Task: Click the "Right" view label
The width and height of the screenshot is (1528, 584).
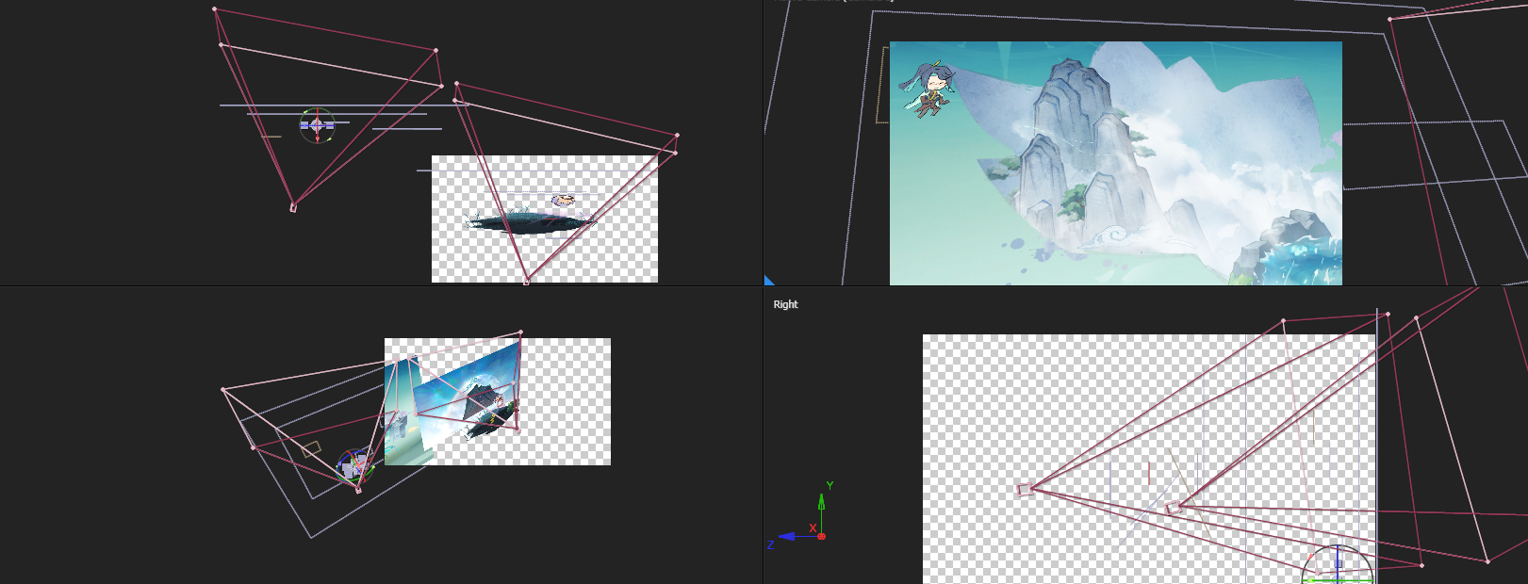Action: [x=785, y=304]
